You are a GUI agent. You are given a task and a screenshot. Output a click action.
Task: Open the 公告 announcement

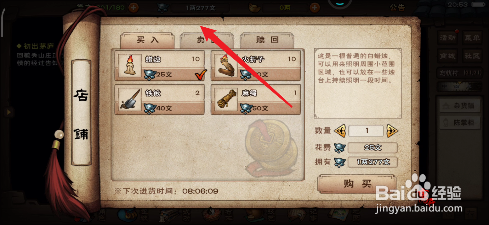(397, 8)
